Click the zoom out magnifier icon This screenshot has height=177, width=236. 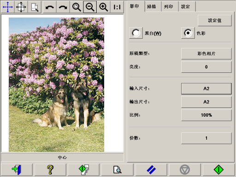point(90,7)
